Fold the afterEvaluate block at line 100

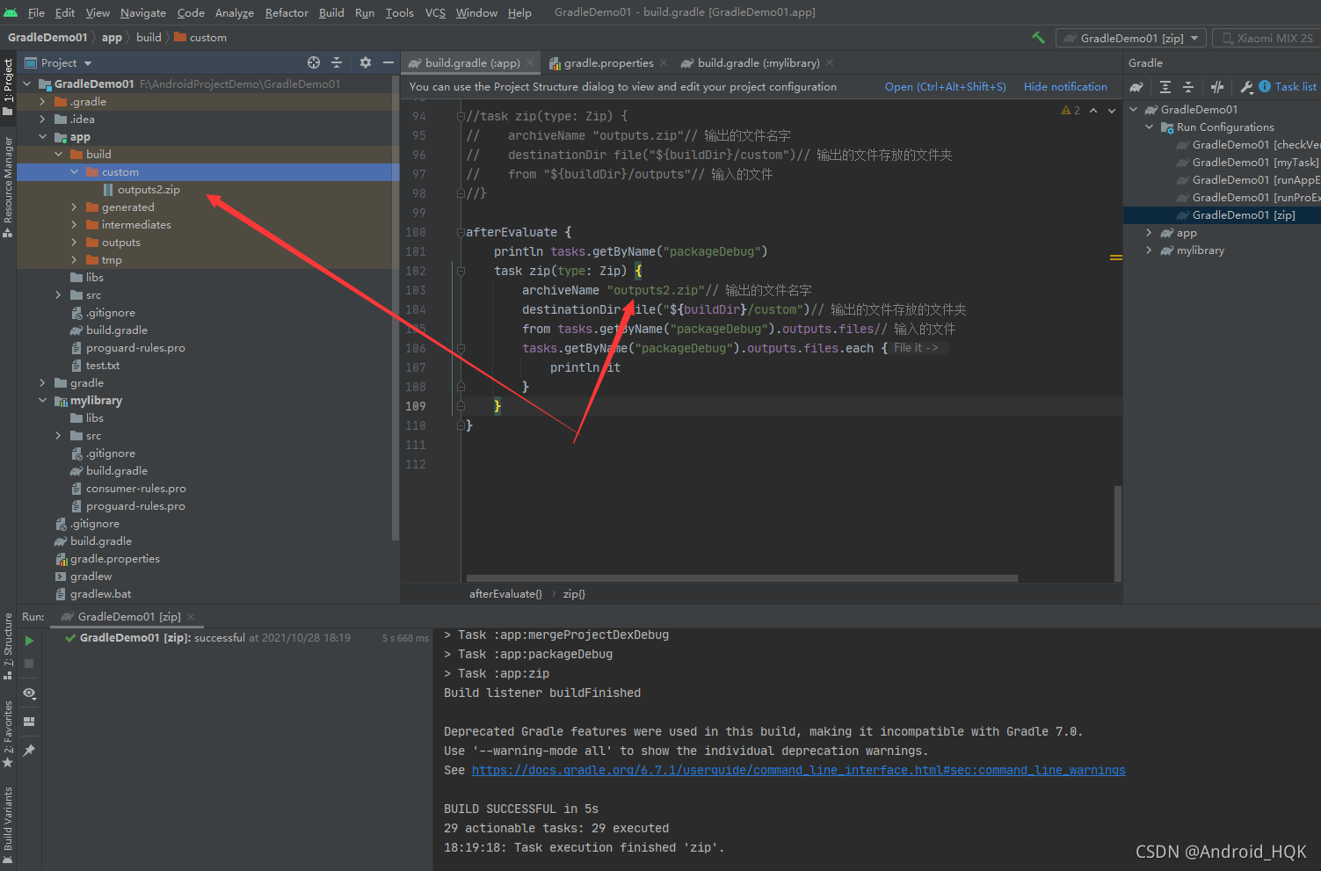click(461, 233)
